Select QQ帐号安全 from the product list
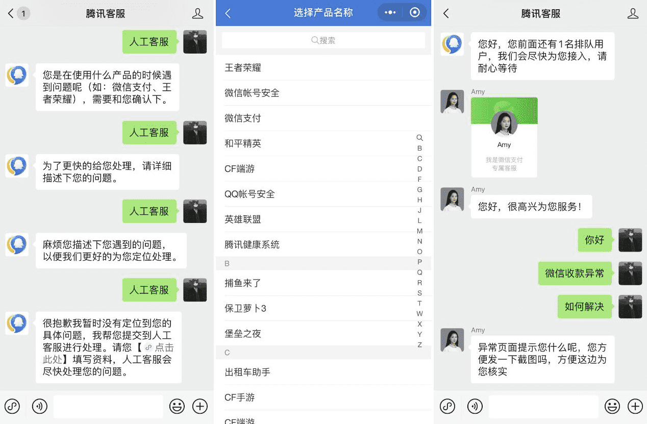The width and height of the screenshot is (647, 424). point(324,194)
